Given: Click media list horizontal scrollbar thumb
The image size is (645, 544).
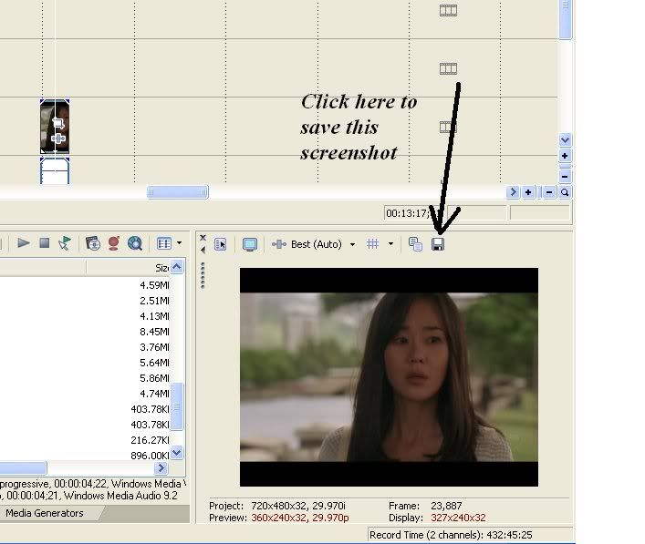Looking at the screenshot, I should pos(23,467).
